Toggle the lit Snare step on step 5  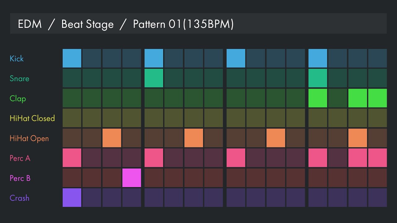point(154,78)
